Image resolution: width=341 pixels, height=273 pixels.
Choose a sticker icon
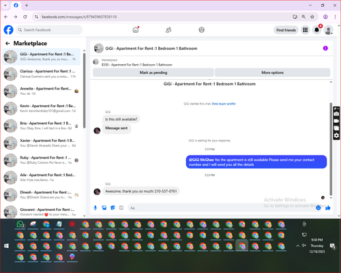click(113, 207)
